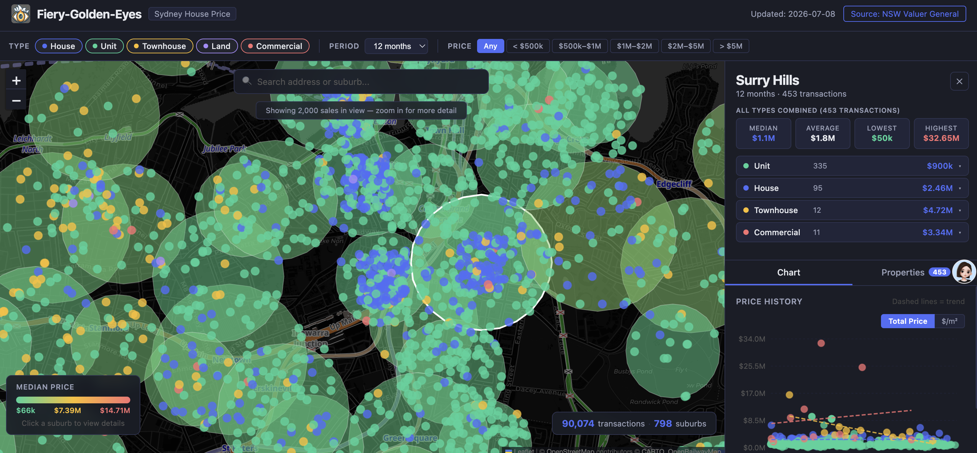Click the Updated: 2026-07-08 text
The width and height of the screenshot is (977, 453).
pos(793,14)
